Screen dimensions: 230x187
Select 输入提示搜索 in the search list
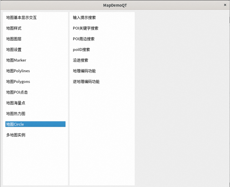[102, 18]
